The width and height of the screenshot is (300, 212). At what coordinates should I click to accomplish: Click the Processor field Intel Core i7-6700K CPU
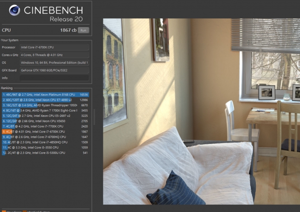coord(54,47)
